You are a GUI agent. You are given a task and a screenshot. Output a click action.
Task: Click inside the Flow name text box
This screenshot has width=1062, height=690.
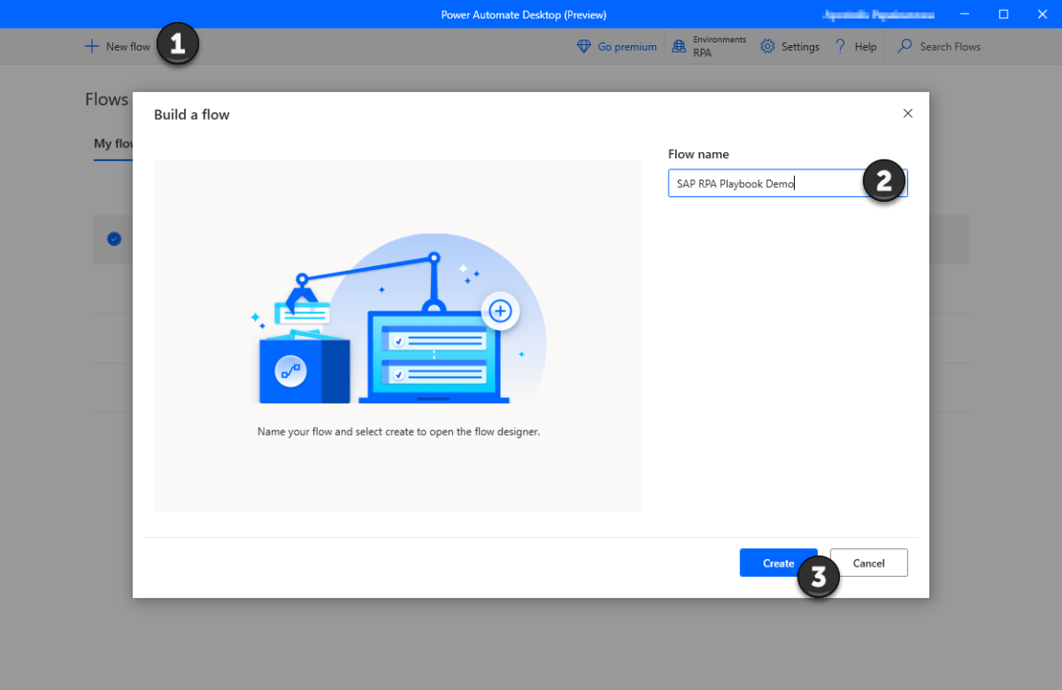coord(755,183)
